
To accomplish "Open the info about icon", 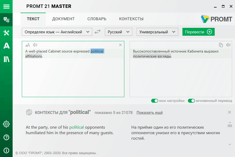I will coord(6,150).
